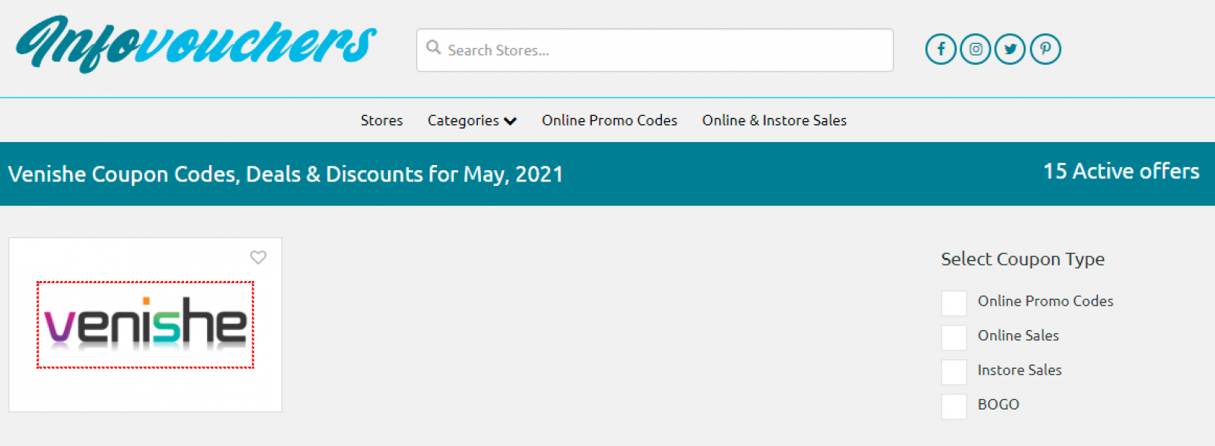This screenshot has width=1215, height=446.
Task: Click the magnifier search icon
Action: coord(433,48)
